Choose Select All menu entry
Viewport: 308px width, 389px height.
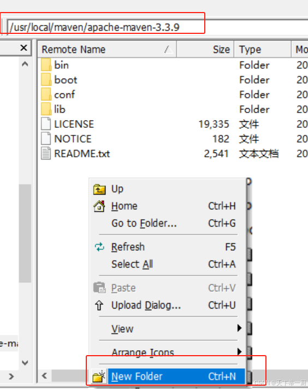pos(168,264)
